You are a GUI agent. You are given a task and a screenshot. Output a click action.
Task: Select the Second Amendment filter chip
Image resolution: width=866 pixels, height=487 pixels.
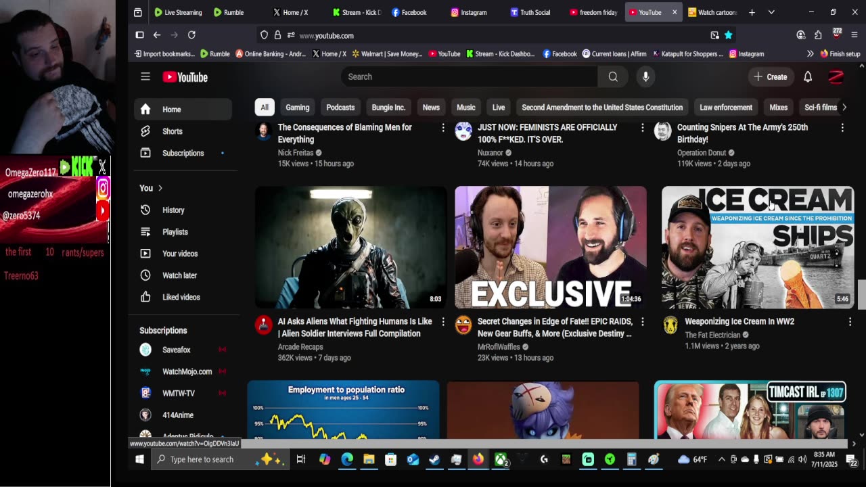coord(602,108)
